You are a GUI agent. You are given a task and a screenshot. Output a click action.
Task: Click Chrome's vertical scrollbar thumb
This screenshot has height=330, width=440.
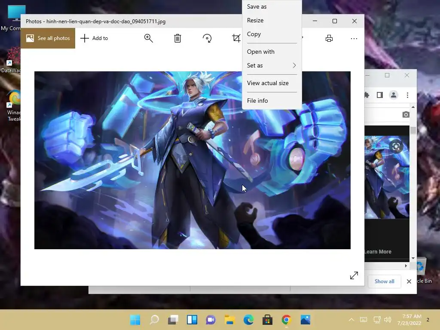pos(413,130)
